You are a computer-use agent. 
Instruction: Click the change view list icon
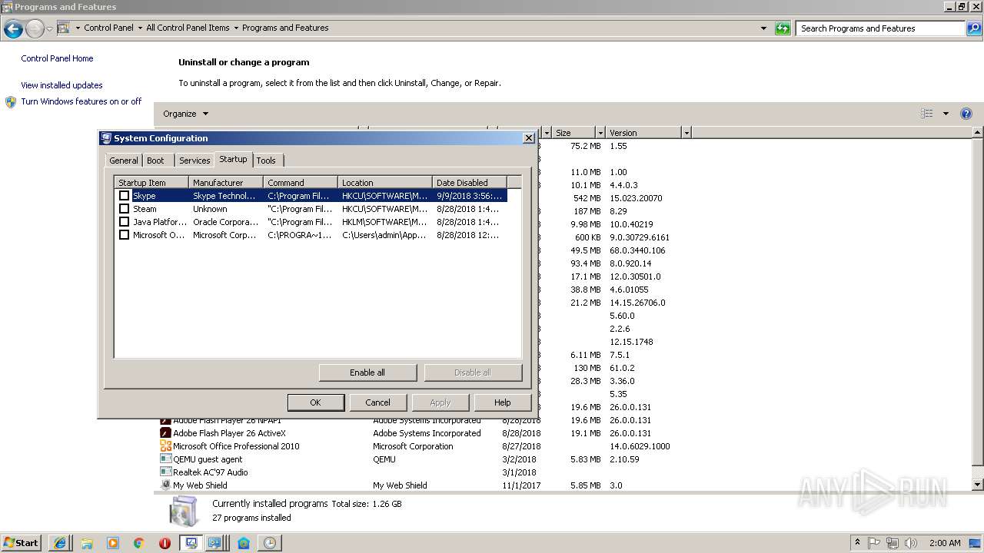(927, 114)
